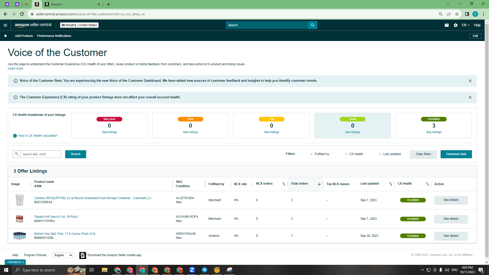Sort by Total orders descending arrow
The image size is (489, 275).
pyautogui.click(x=319, y=184)
